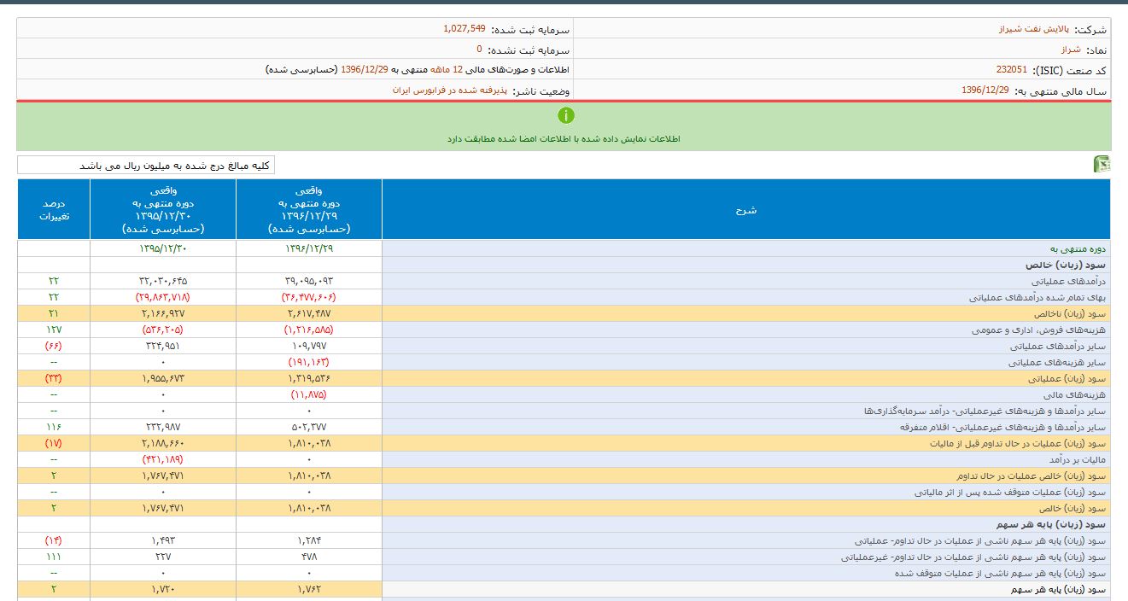Click the value ۳۲۴,۹۵۱
The image size is (1128, 601).
pyautogui.click(x=163, y=346)
